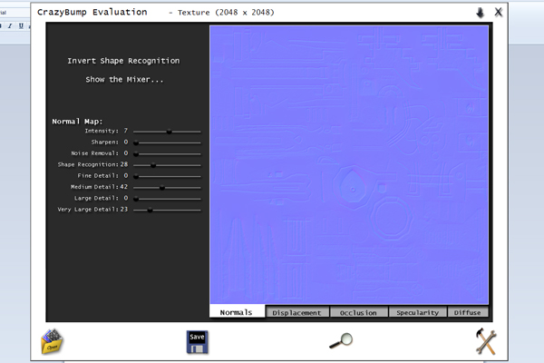Click Invert Shape Recognition

coord(123,61)
